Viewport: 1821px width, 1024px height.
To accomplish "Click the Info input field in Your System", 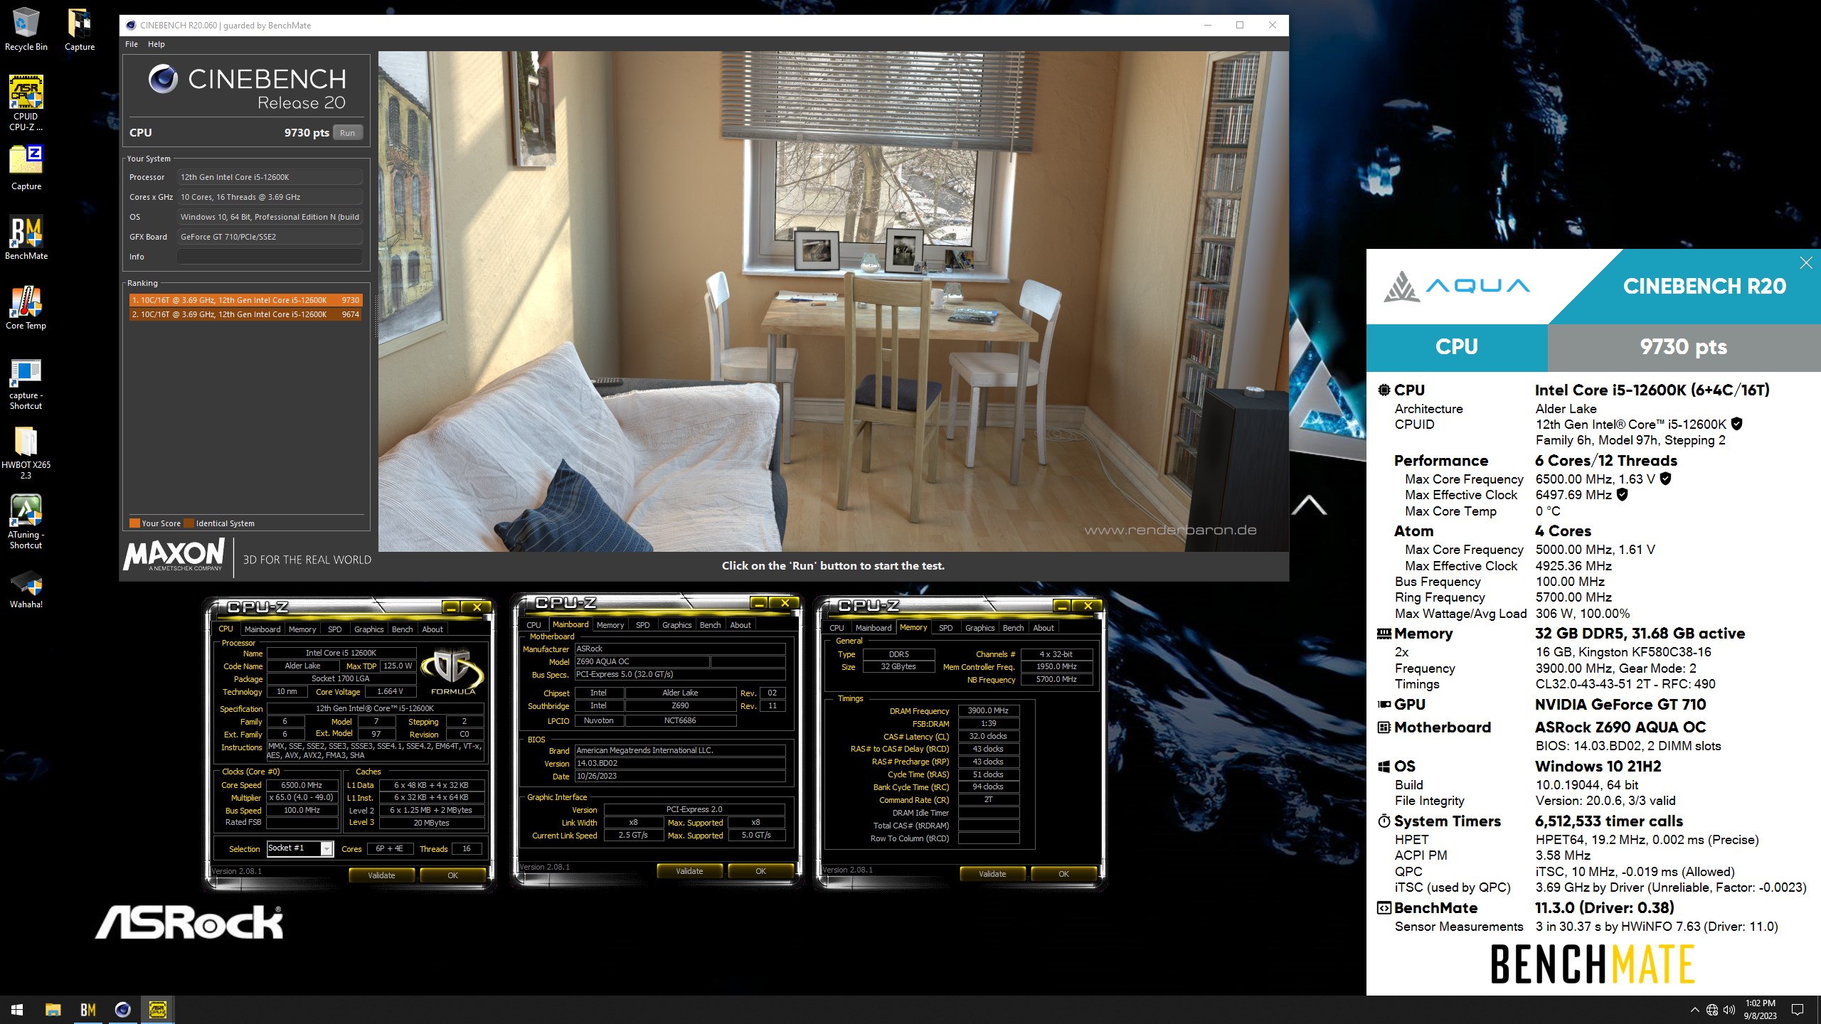I will pyautogui.click(x=270, y=257).
